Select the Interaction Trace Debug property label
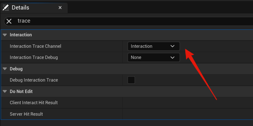The width and height of the screenshot is (253, 126). tap(34, 57)
